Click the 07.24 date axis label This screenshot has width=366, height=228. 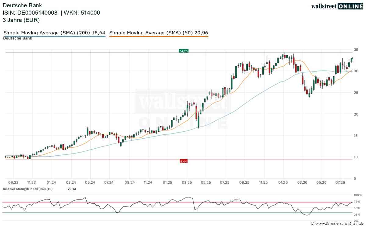click(x=109, y=182)
